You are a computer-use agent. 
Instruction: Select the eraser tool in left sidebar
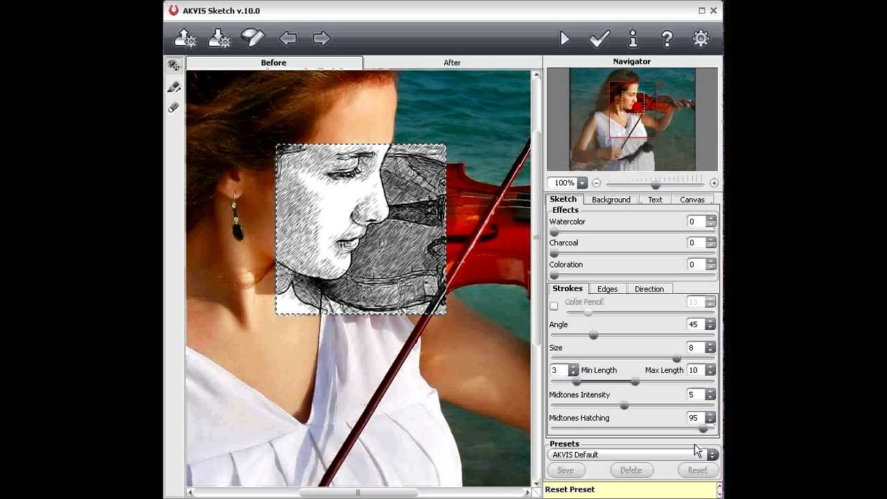pos(173,107)
